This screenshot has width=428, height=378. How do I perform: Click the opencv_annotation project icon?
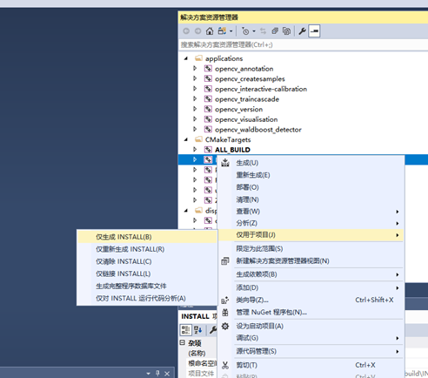(x=208, y=69)
